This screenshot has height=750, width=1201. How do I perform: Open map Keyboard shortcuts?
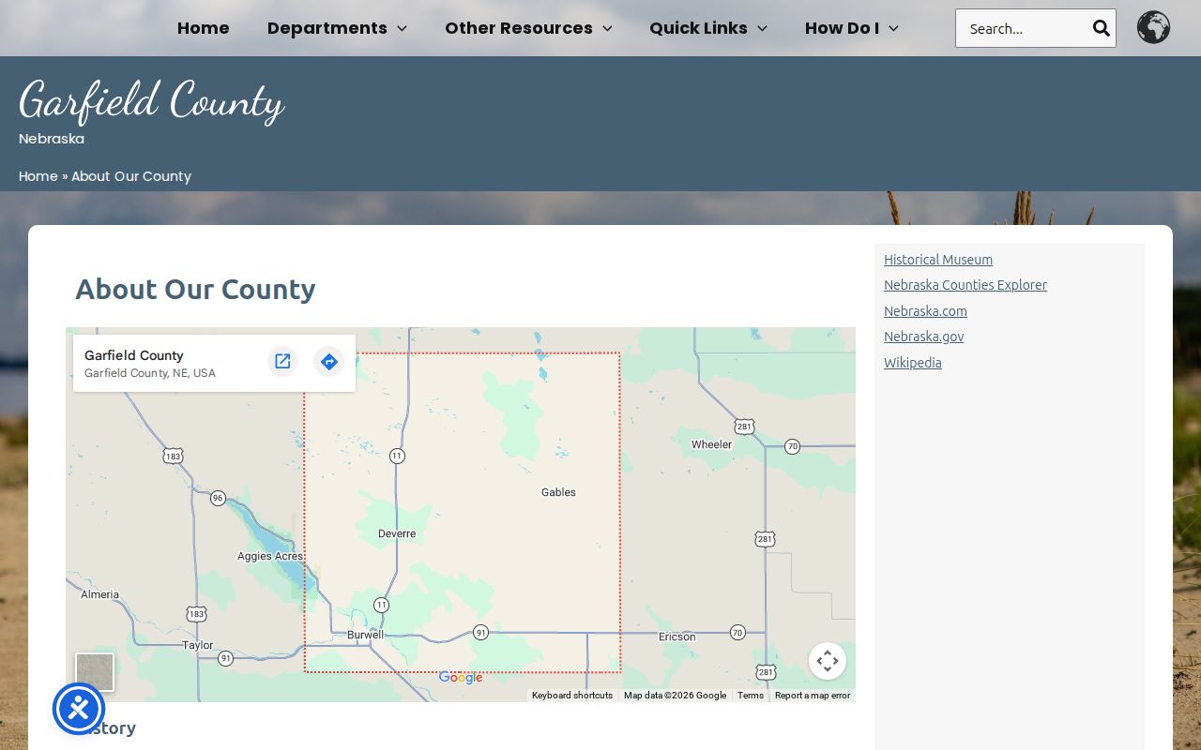click(x=572, y=696)
